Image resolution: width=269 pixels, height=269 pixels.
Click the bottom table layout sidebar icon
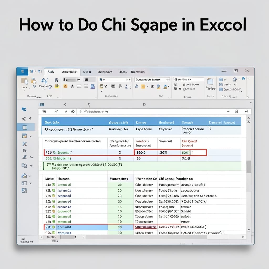point(24,191)
